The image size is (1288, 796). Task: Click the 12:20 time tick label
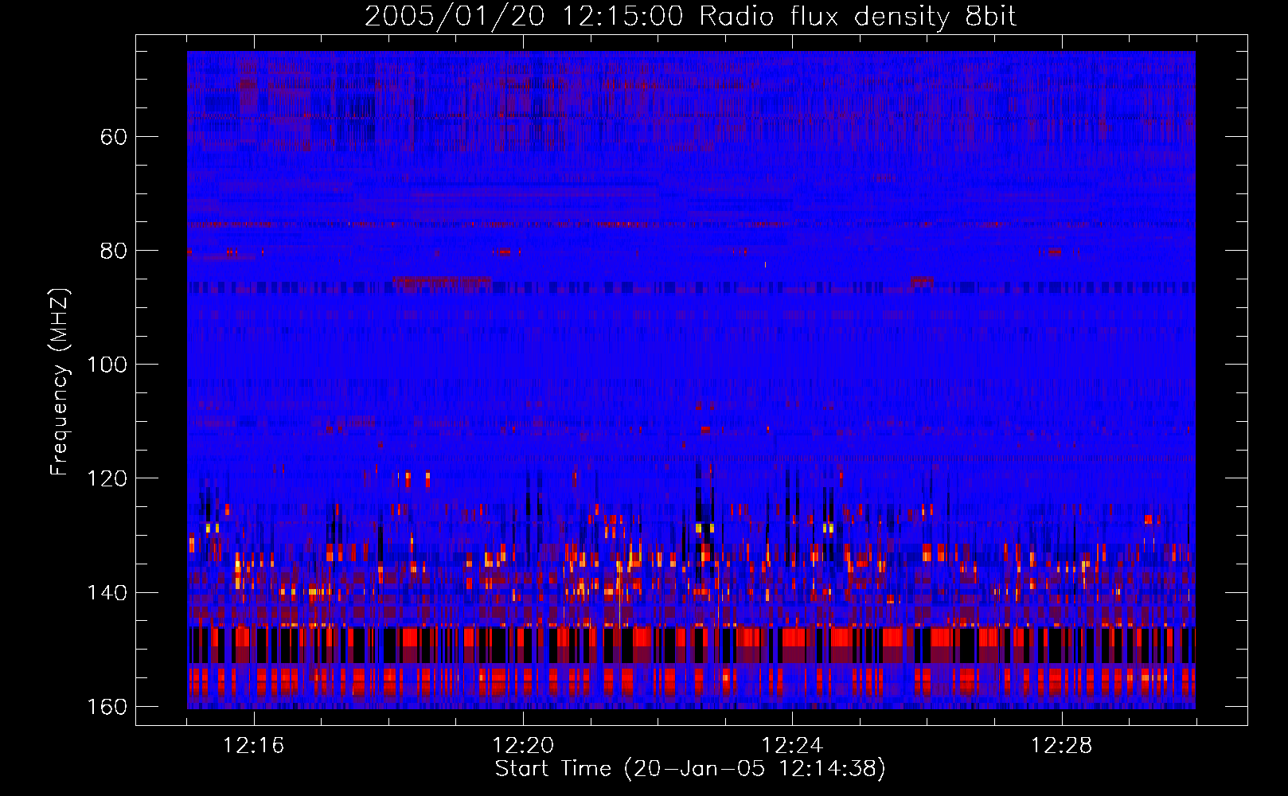click(523, 746)
